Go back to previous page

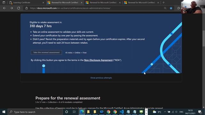pyautogui.click(x=4, y=8)
